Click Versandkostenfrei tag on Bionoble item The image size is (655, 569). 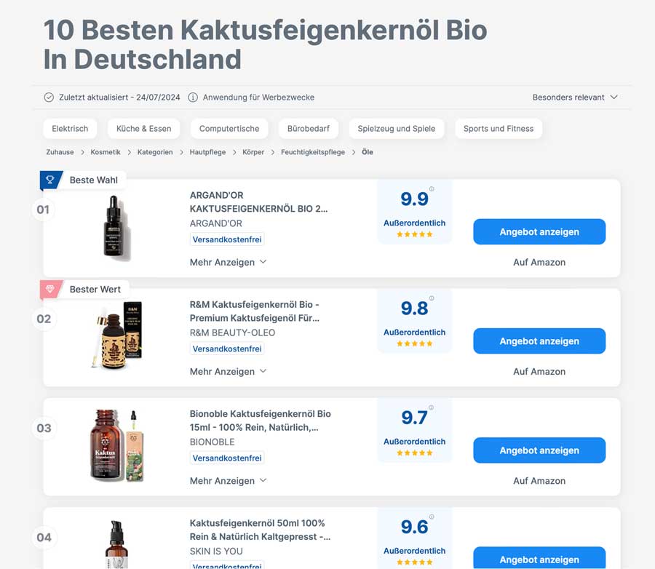227,458
